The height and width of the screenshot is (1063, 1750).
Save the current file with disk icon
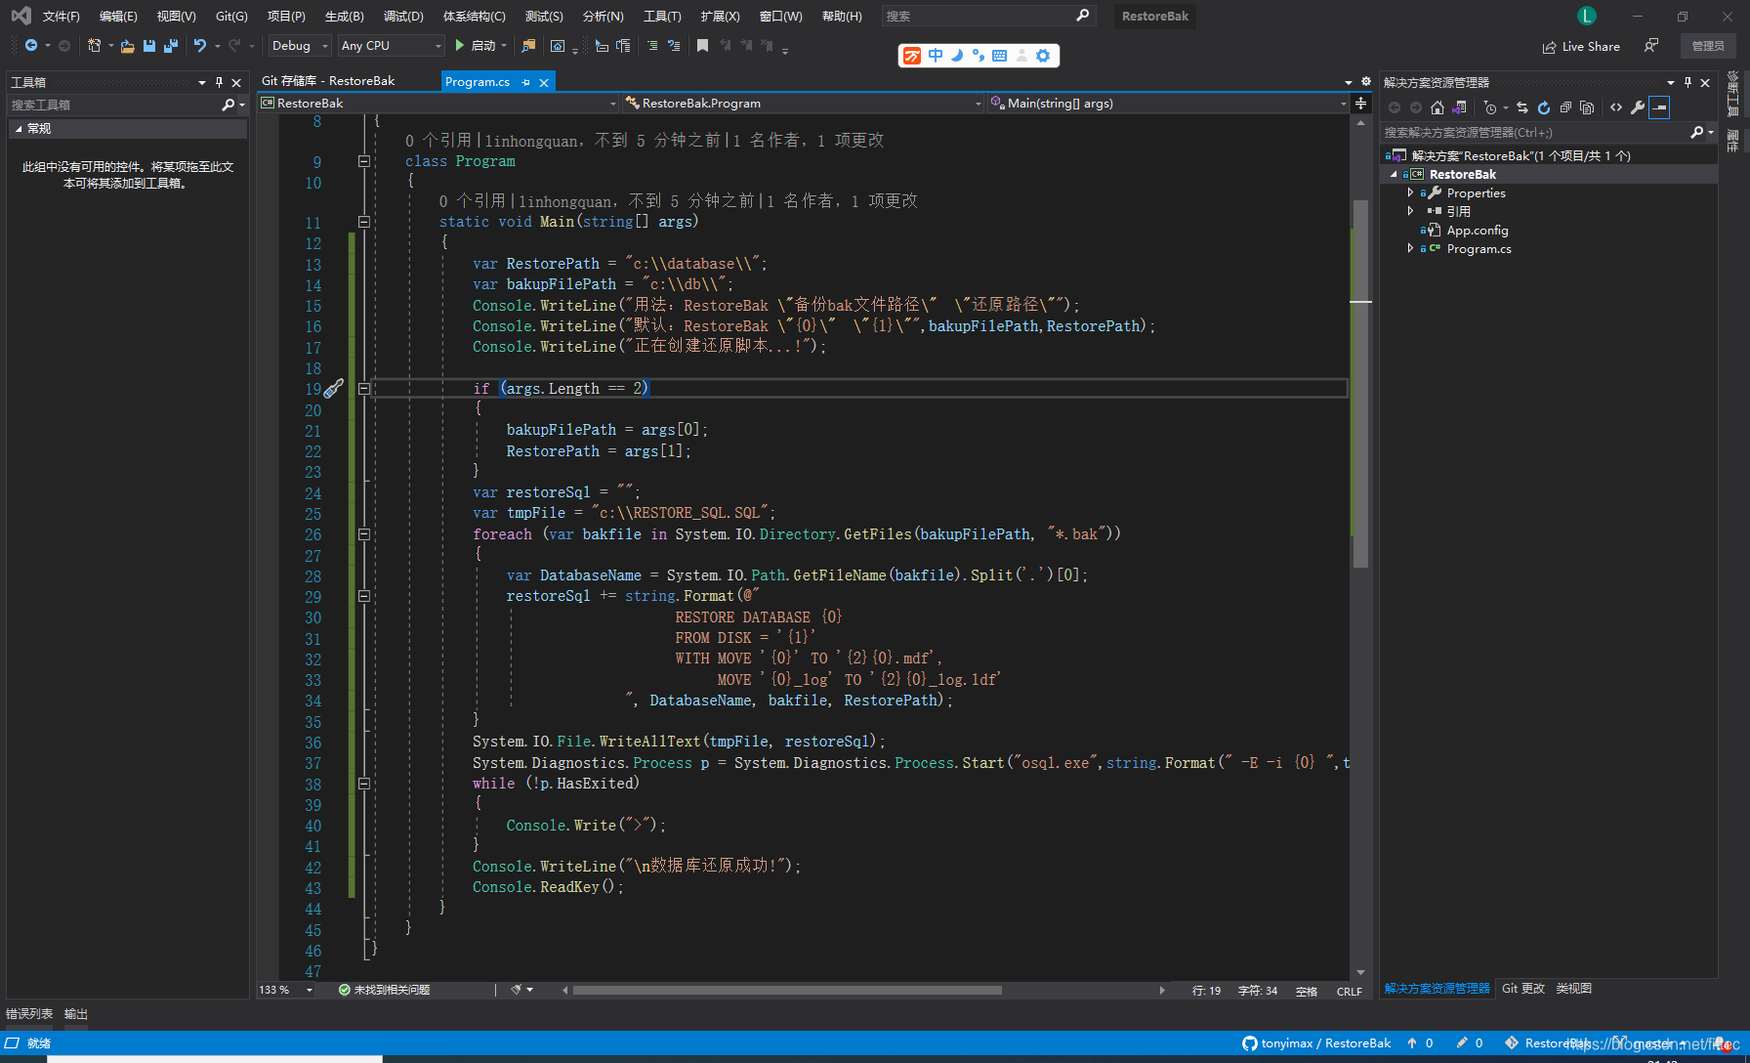(x=149, y=46)
